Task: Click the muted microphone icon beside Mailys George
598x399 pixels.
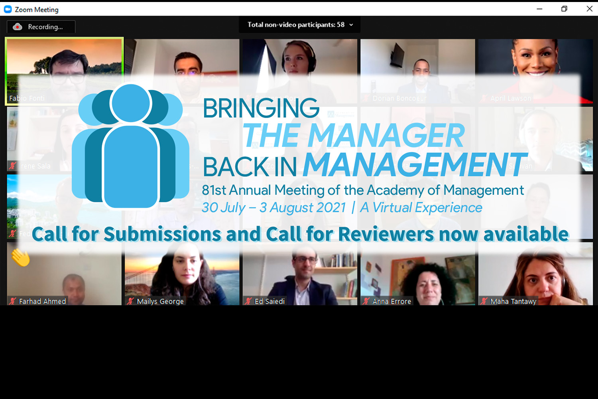Action: pyautogui.click(x=131, y=301)
